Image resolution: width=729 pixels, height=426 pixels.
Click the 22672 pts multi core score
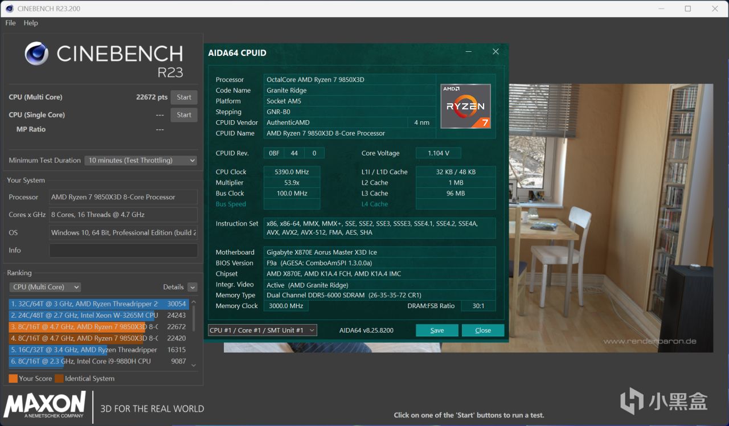point(152,97)
